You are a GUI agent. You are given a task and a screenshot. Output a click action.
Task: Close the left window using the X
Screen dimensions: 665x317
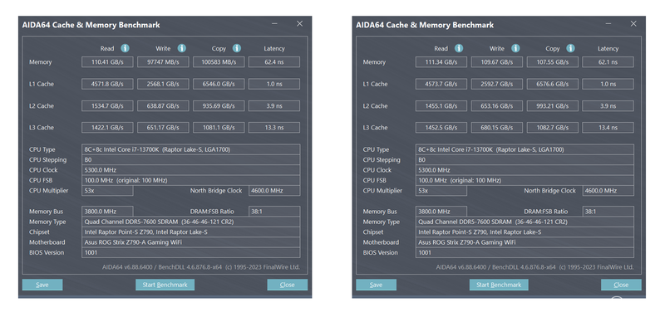[x=299, y=24]
